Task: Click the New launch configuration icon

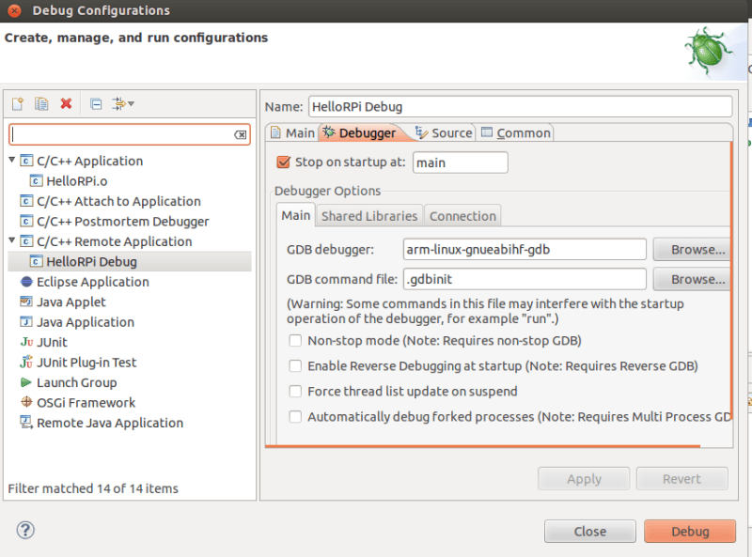Action: click(x=18, y=103)
